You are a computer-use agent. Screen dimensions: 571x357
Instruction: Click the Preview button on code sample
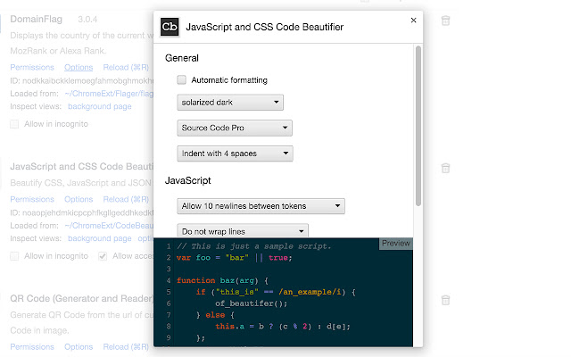click(396, 244)
